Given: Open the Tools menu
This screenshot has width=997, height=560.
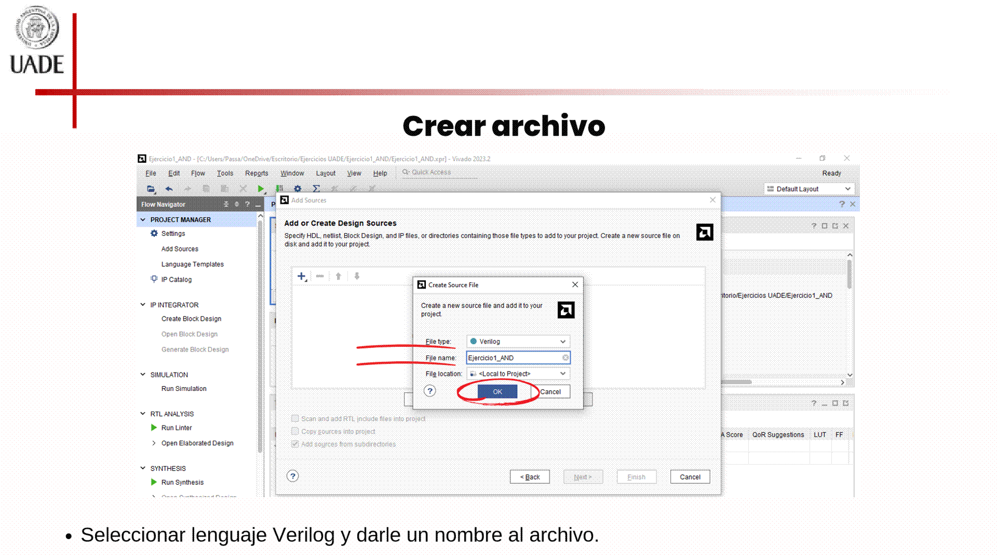Looking at the screenshot, I should tap(225, 173).
